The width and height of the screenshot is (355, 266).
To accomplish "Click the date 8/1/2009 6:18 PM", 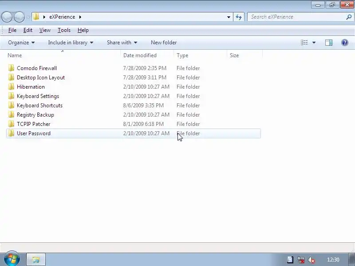I will pos(143,124).
